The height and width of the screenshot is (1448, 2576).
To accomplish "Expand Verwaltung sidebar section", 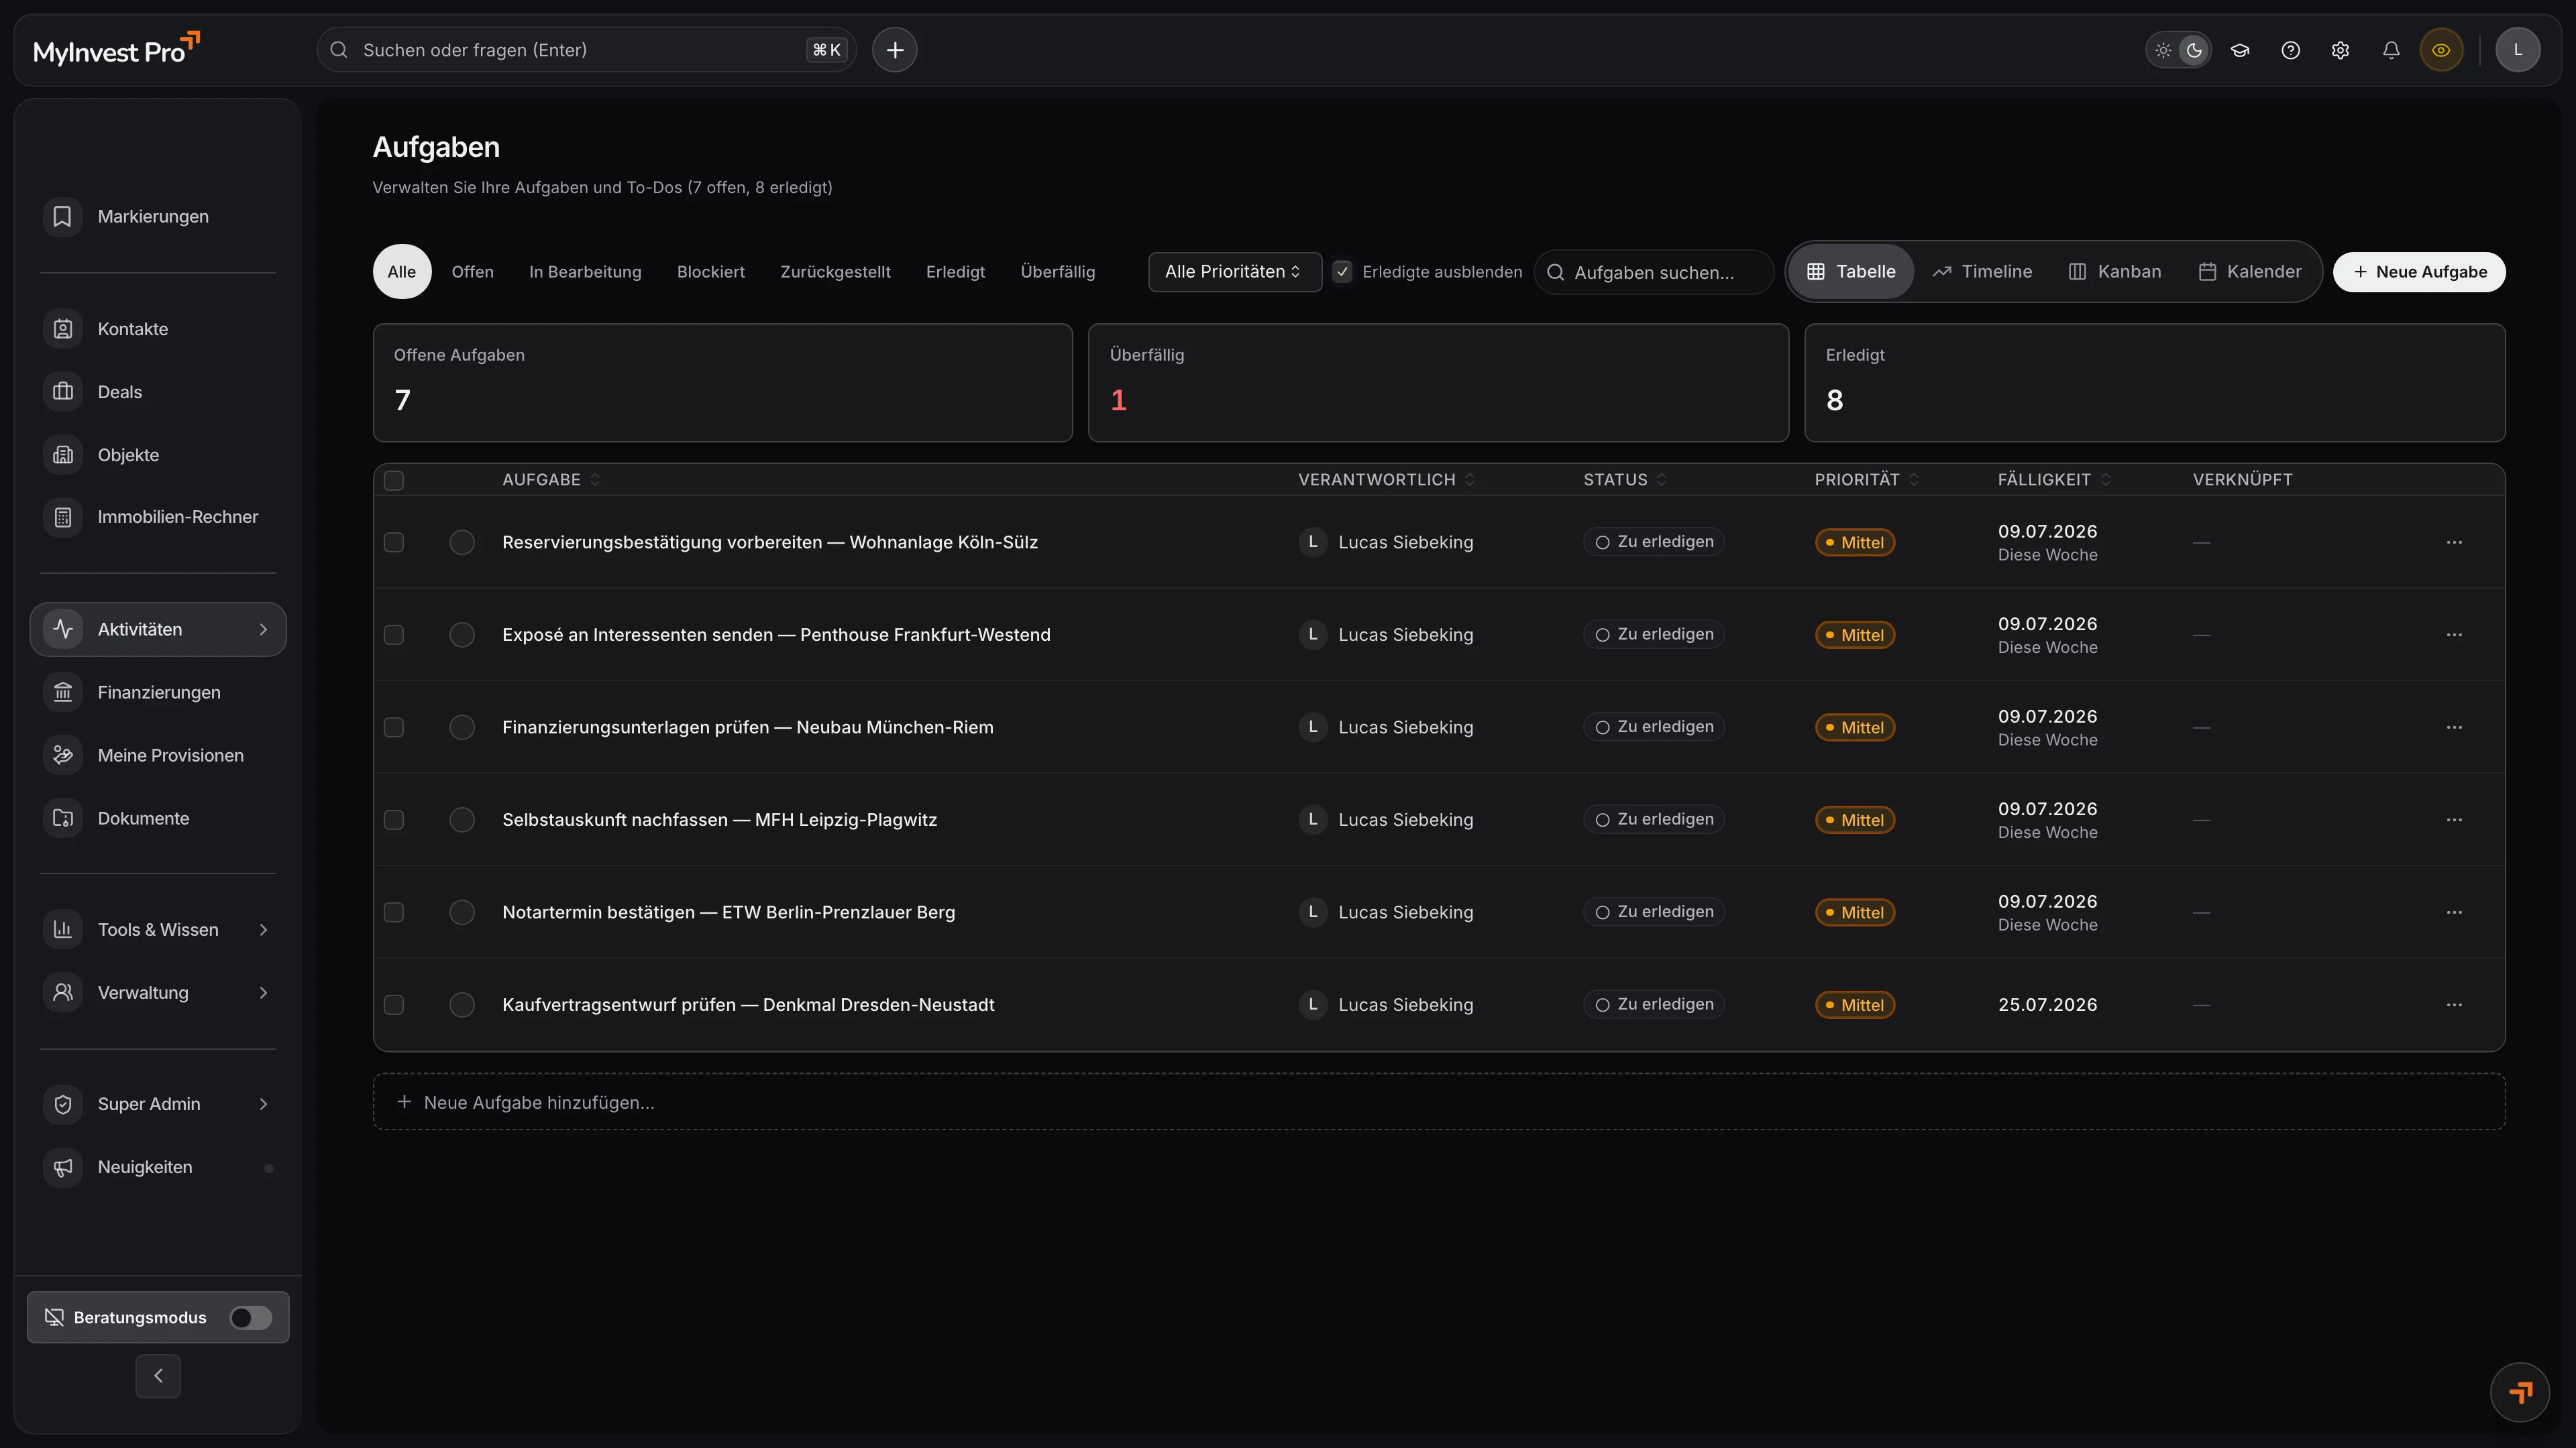I will [158, 993].
